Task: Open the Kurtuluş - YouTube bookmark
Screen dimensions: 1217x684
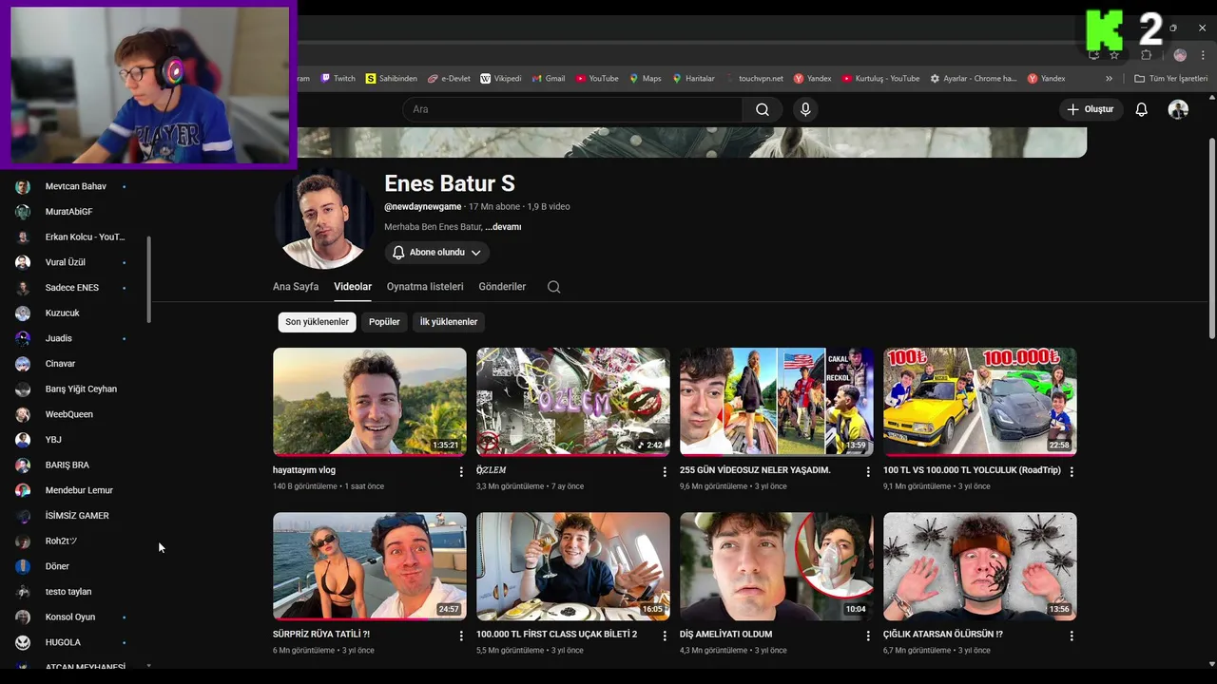Action: click(x=880, y=79)
